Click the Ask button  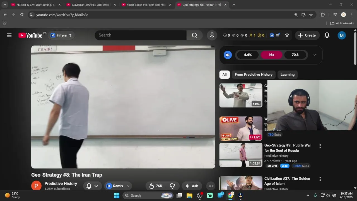191,186
